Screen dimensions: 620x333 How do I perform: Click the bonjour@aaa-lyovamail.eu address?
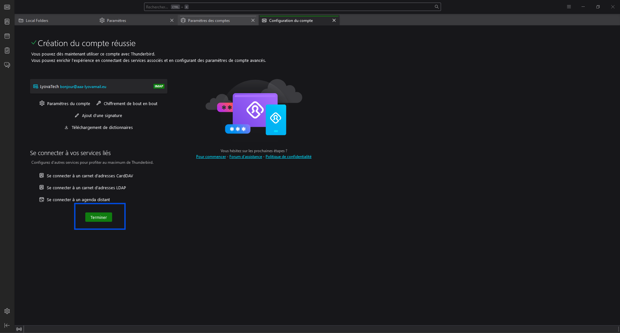[83, 87]
